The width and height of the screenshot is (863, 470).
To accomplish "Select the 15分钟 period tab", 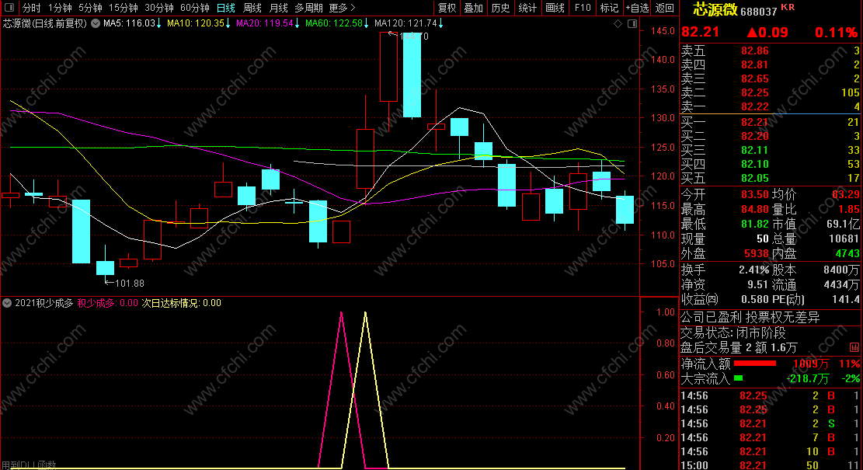I will click(124, 8).
